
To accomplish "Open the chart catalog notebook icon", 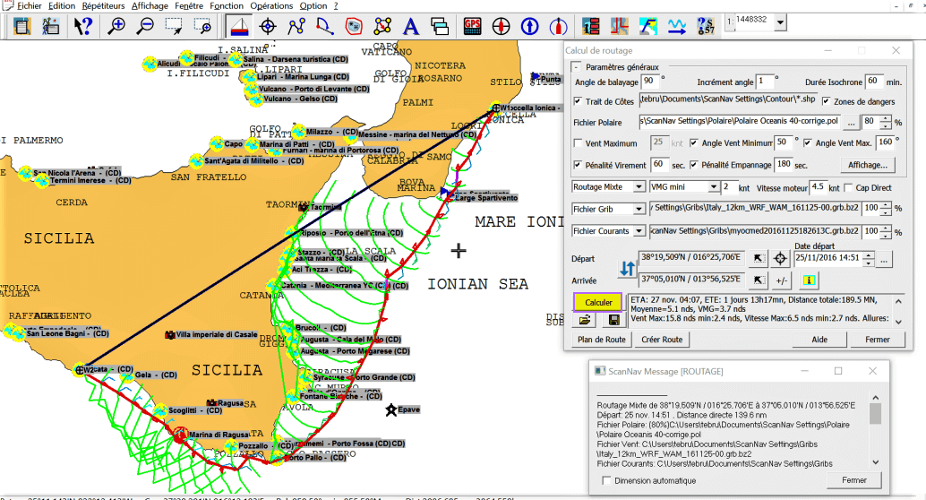I will point(21,26).
